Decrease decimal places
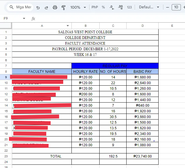The image size is (185, 168). point(111,7)
